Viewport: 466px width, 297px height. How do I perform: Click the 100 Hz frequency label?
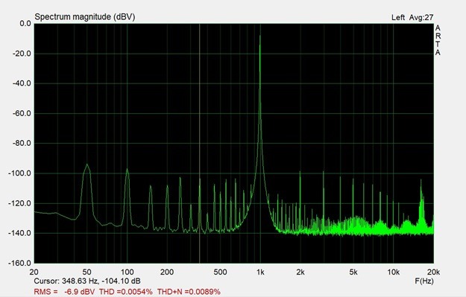click(127, 272)
